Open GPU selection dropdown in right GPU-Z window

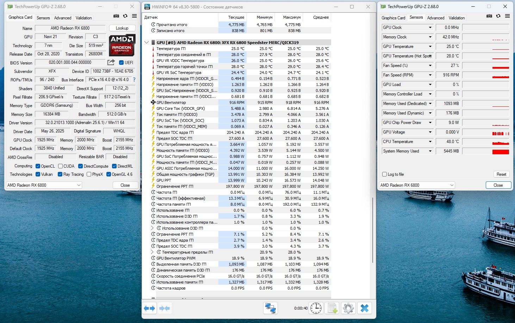click(417, 185)
